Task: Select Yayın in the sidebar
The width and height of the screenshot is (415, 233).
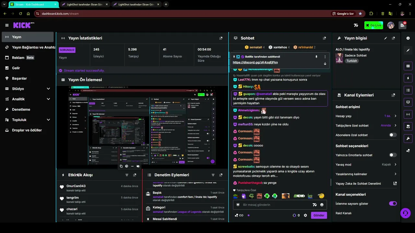Action: [28, 37]
